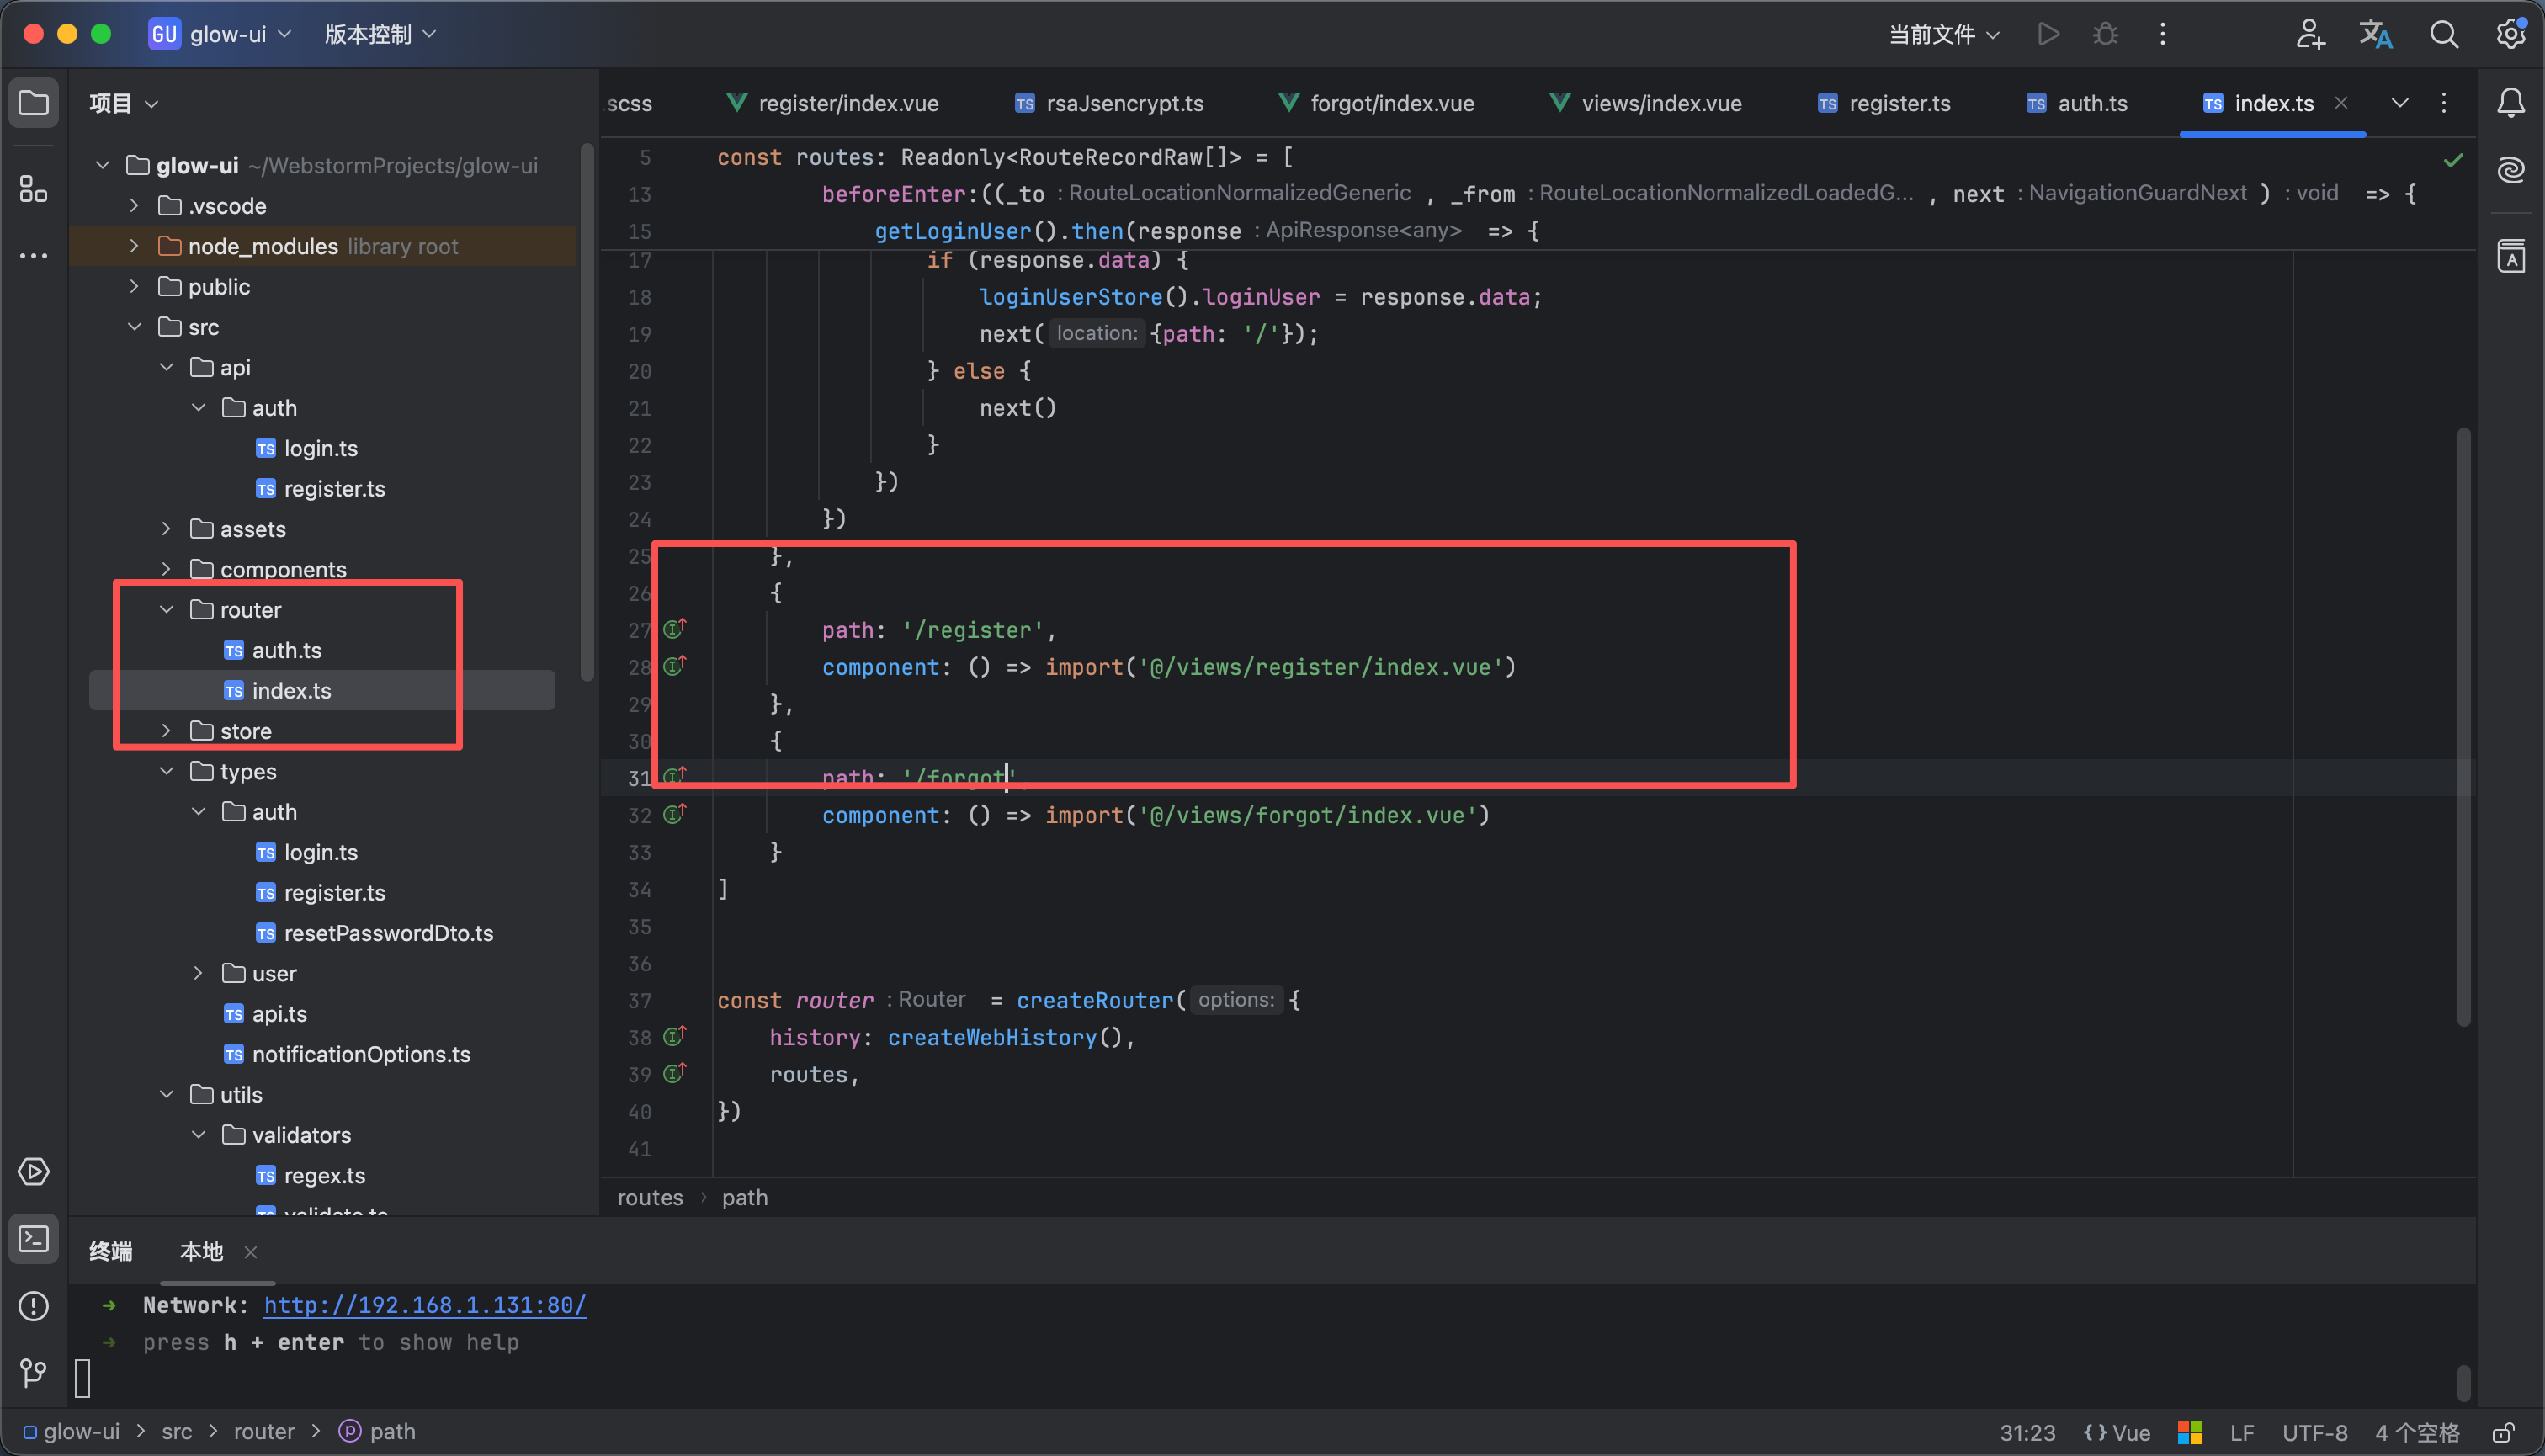Click the UTF-8 encoding in status bar
This screenshot has width=2545, height=1456.
click(x=2314, y=1432)
